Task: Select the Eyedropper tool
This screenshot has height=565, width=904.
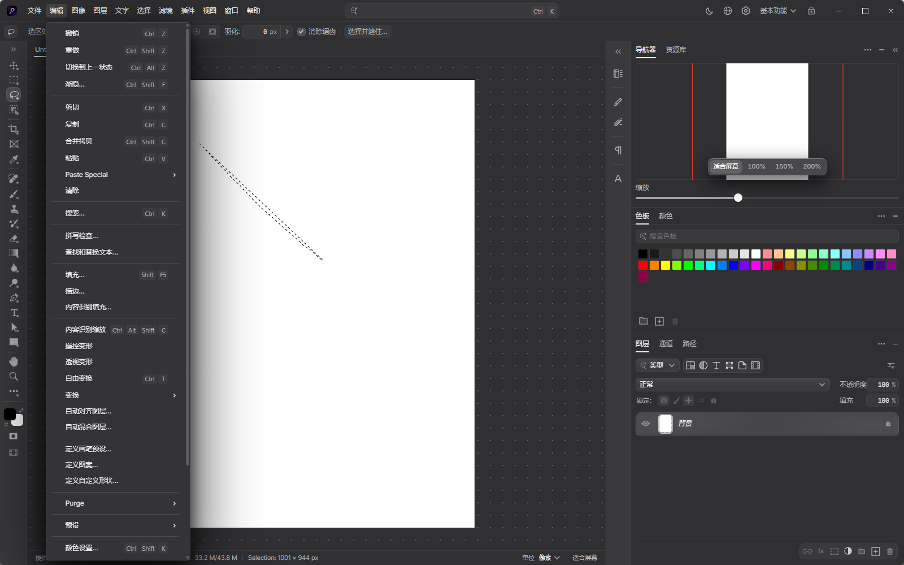Action: pyautogui.click(x=14, y=160)
